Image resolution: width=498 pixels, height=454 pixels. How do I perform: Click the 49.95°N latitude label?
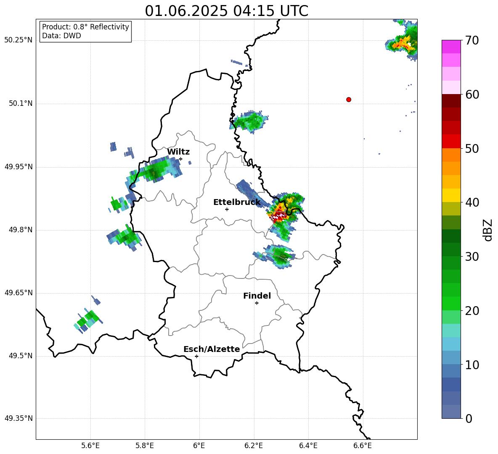point(19,166)
